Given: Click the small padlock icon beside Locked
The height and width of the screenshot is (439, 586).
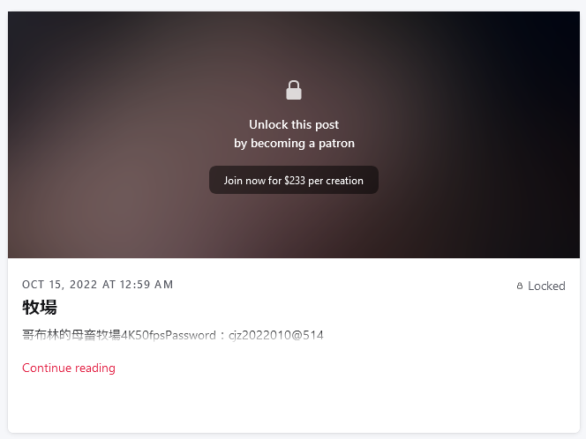Looking at the screenshot, I should [520, 286].
